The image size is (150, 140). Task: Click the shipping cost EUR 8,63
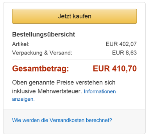[x=125, y=53]
